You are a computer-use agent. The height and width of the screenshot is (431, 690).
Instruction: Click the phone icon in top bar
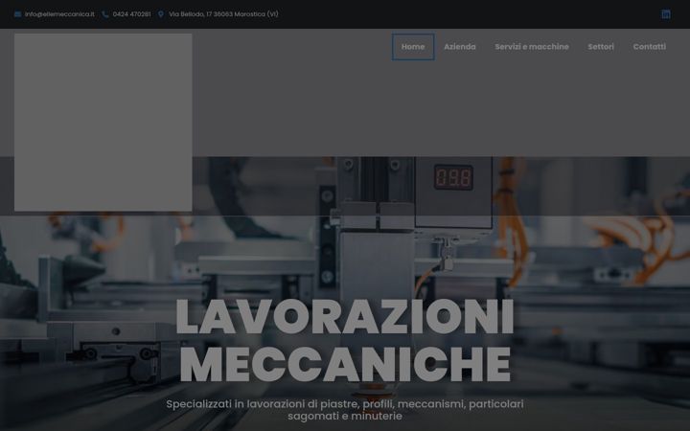105,14
